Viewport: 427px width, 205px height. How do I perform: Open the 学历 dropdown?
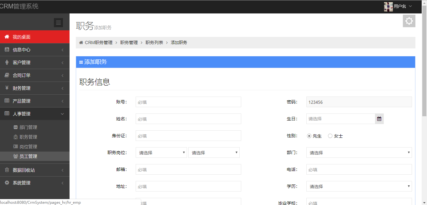tap(359, 186)
